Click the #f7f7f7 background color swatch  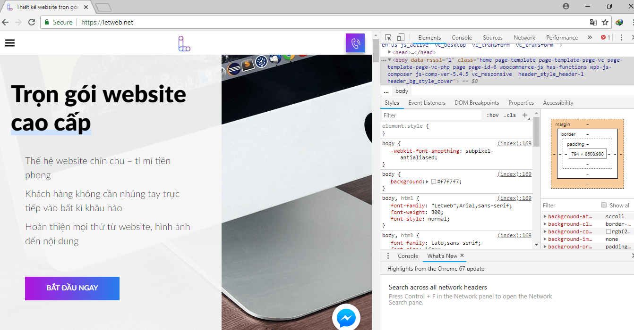coord(434,181)
